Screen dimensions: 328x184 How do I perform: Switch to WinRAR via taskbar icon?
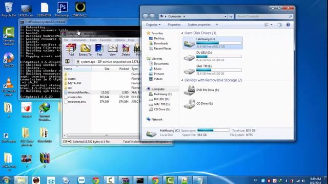125,180
